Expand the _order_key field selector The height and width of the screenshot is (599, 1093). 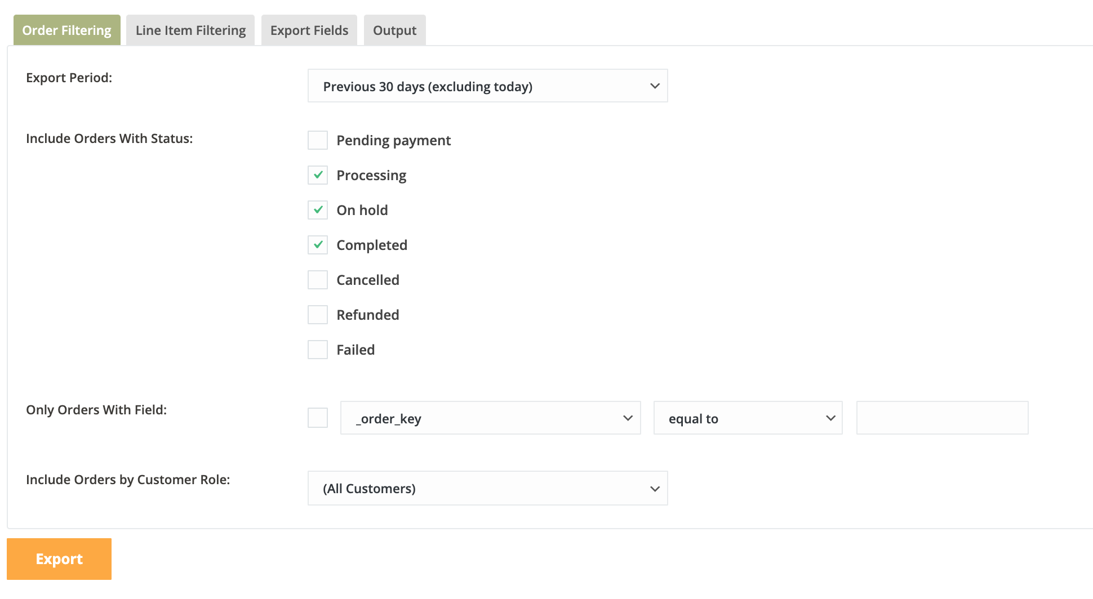[490, 418]
